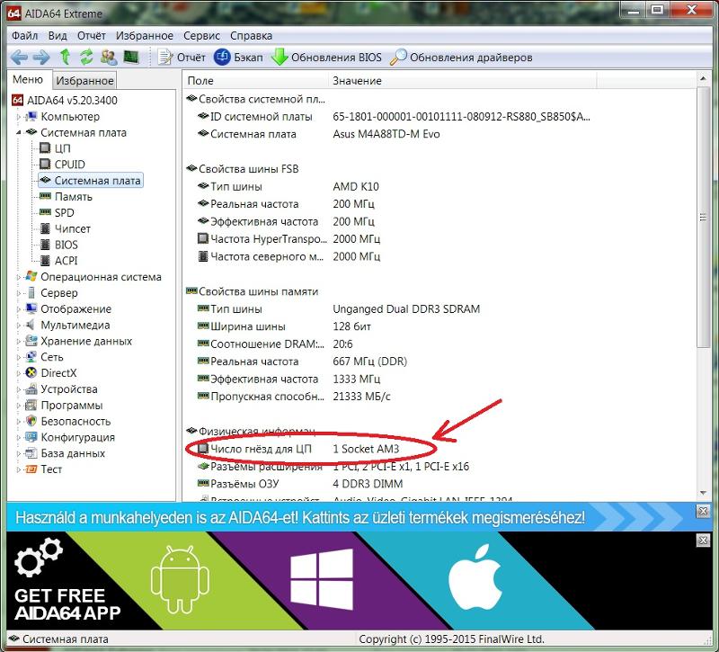
Task: Go forward with the blue right arrow
Action: point(41,58)
